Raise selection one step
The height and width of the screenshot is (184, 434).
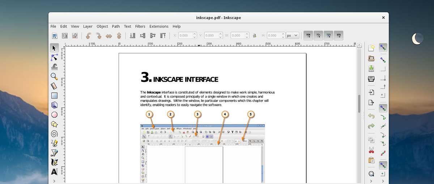(x=153, y=35)
